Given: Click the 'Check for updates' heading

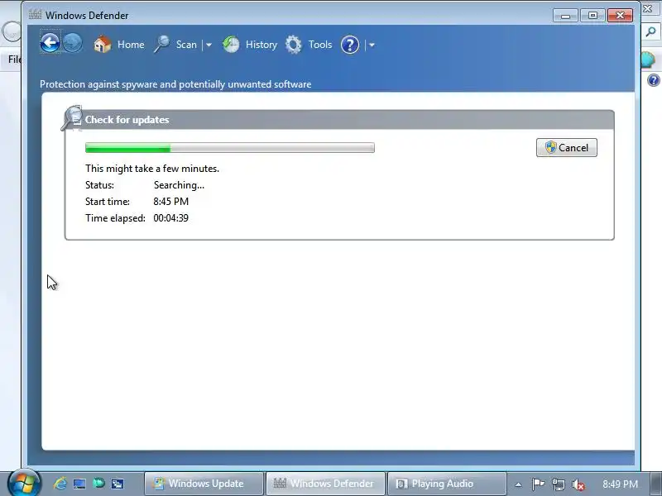Looking at the screenshot, I should [127, 120].
